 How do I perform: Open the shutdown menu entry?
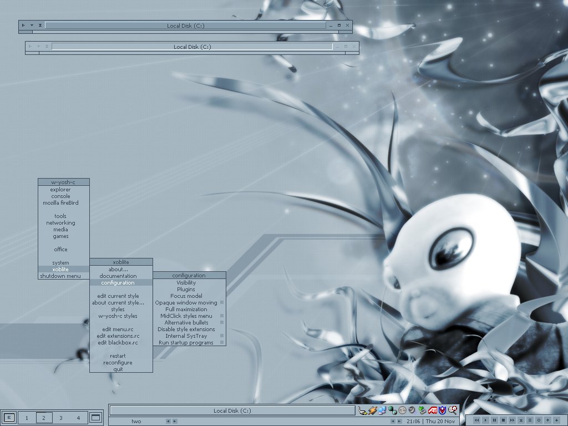coord(63,276)
